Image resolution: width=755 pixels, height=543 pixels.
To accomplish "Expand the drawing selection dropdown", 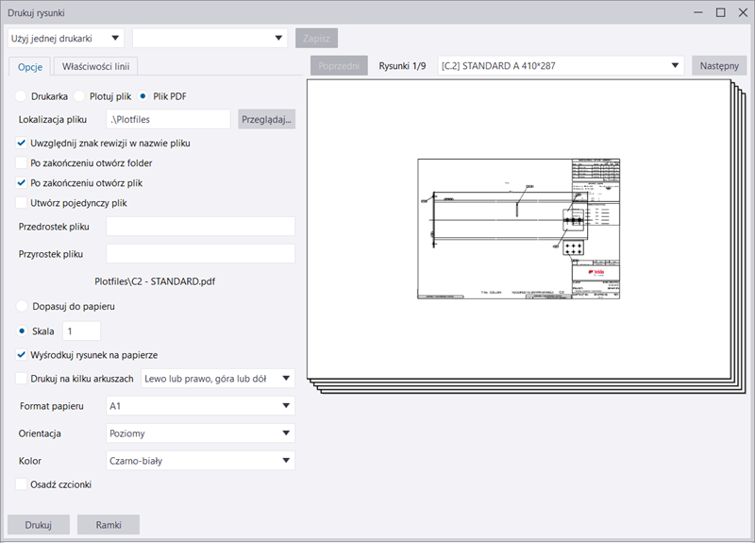I will [561, 66].
